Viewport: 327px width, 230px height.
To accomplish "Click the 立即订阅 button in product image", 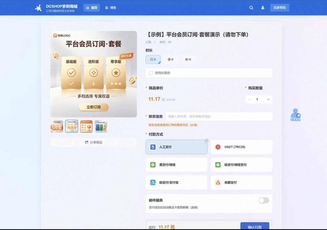I will click(x=94, y=107).
